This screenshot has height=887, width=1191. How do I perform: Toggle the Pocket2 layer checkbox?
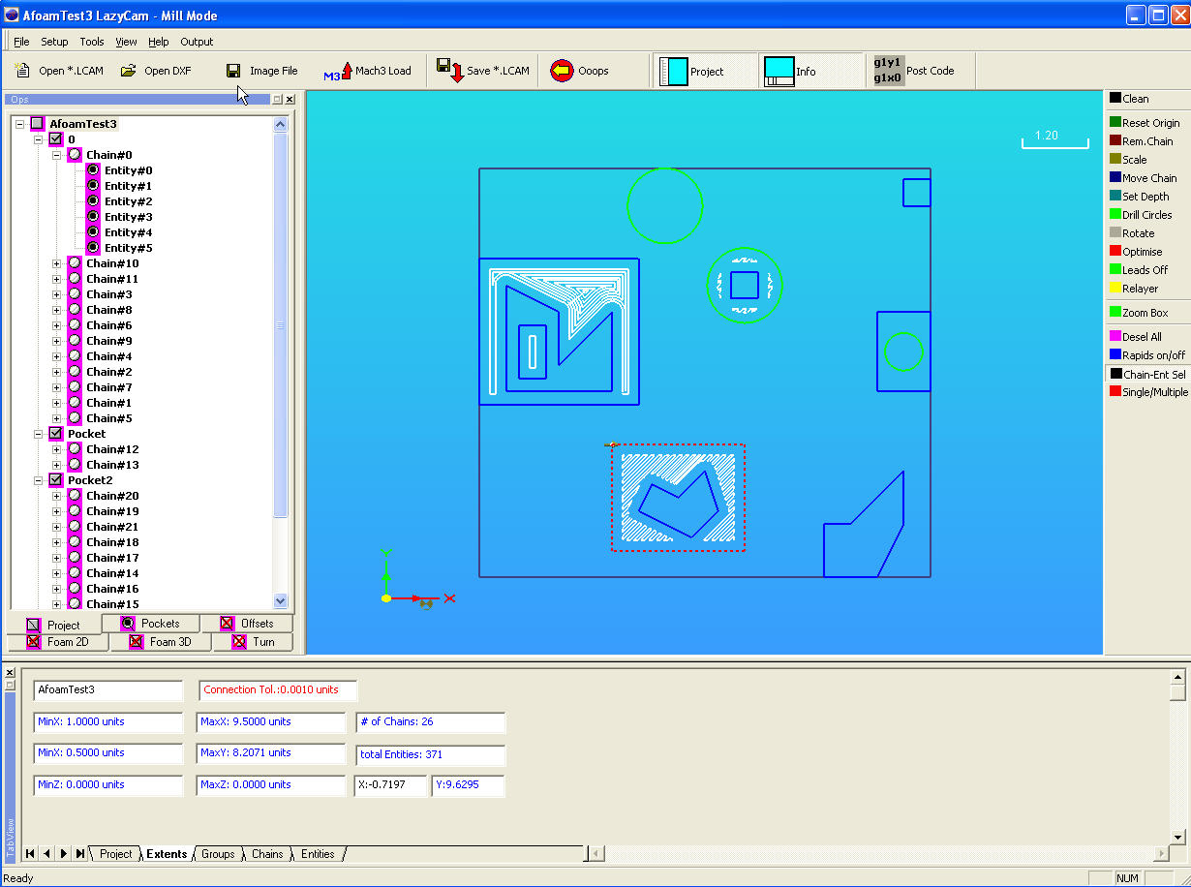click(55, 480)
